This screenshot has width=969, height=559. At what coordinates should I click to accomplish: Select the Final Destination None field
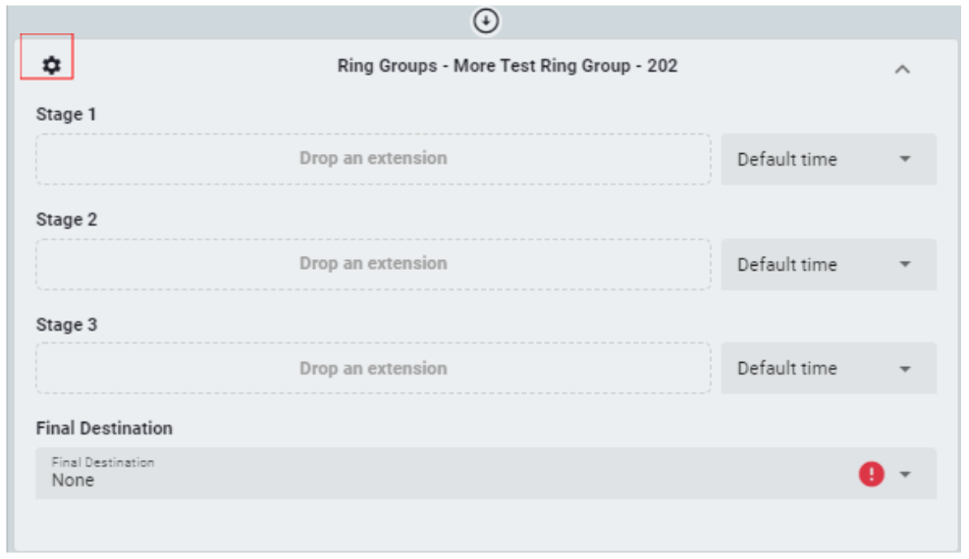click(x=442, y=474)
